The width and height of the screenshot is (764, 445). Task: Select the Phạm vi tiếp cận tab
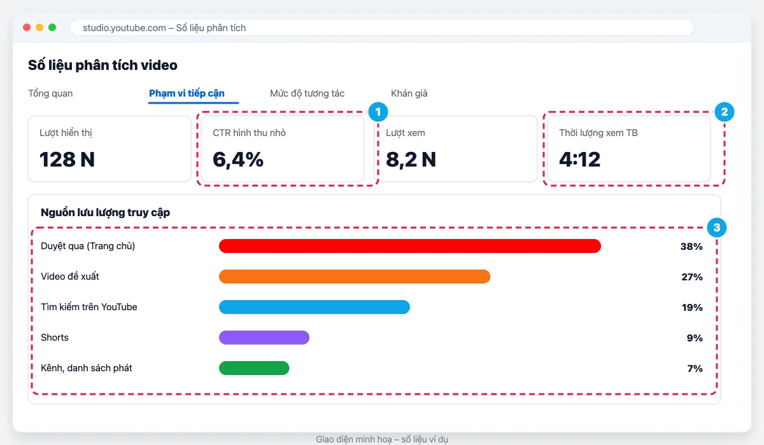click(187, 93)
